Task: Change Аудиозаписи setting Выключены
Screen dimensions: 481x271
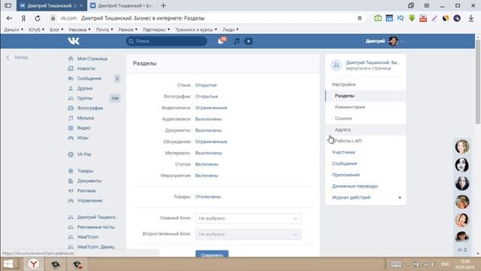Action: coord(208,119)
